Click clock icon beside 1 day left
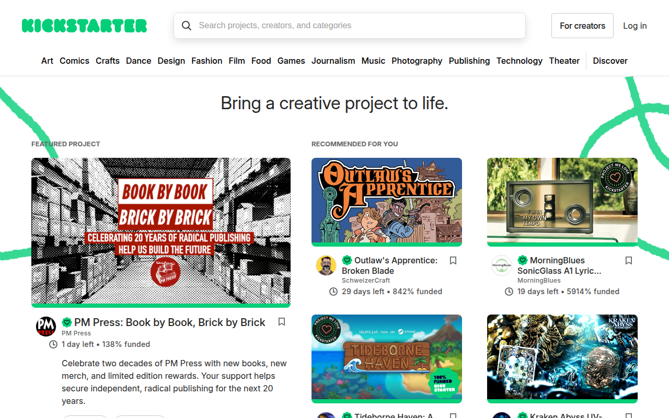 pos(53,344)
